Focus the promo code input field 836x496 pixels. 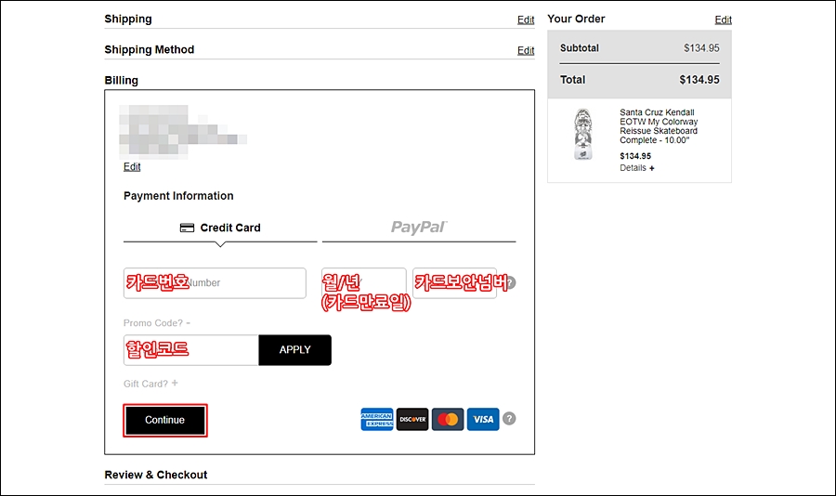(x=190, y=350)
